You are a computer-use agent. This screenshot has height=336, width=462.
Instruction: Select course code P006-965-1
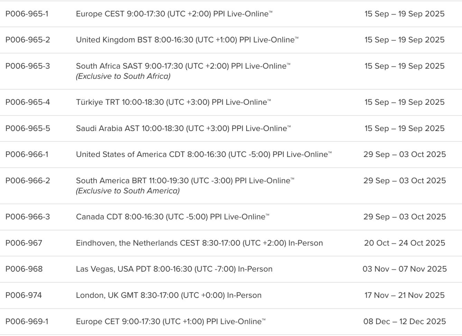click(27, 14)
